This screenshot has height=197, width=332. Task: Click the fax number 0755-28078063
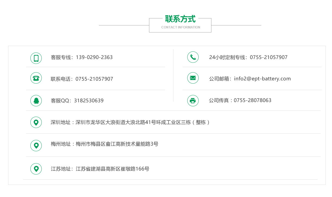(253, 100)
